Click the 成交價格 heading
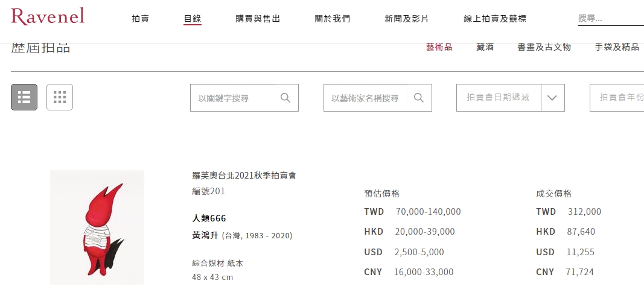 point(553,194)
